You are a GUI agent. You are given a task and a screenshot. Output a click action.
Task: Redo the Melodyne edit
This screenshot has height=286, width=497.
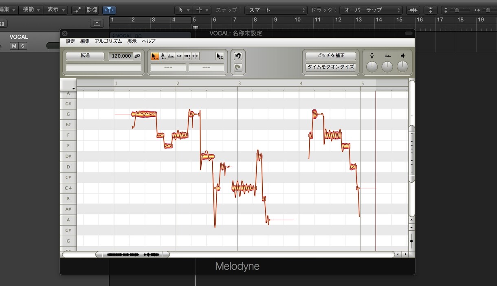tap(238, 67)
